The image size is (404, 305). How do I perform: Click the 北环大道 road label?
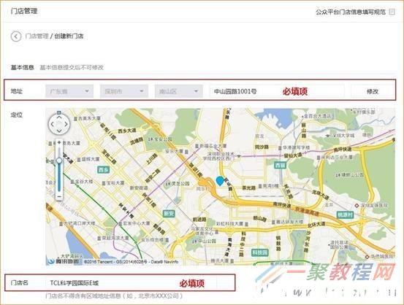point(316,225)
